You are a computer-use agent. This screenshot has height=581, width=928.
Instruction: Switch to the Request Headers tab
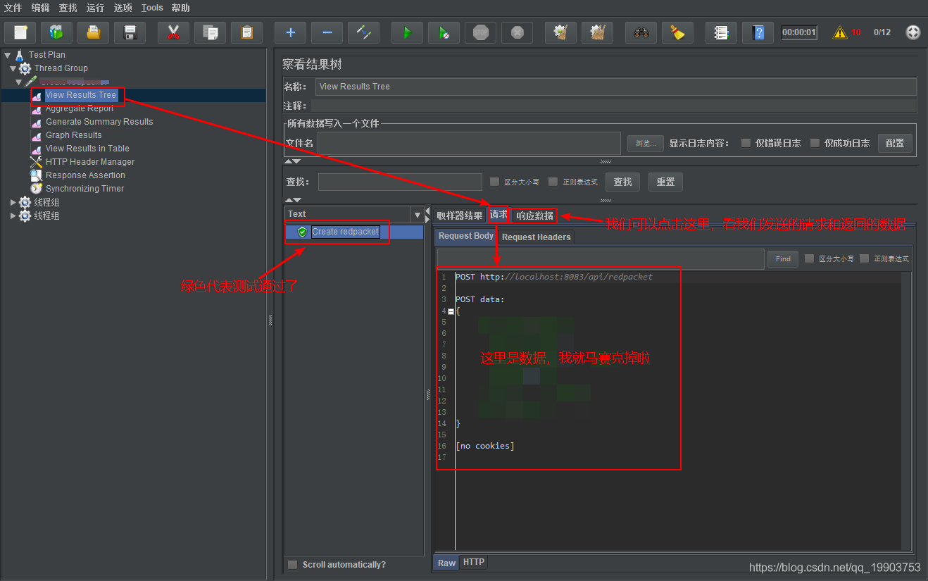point(537,237)
